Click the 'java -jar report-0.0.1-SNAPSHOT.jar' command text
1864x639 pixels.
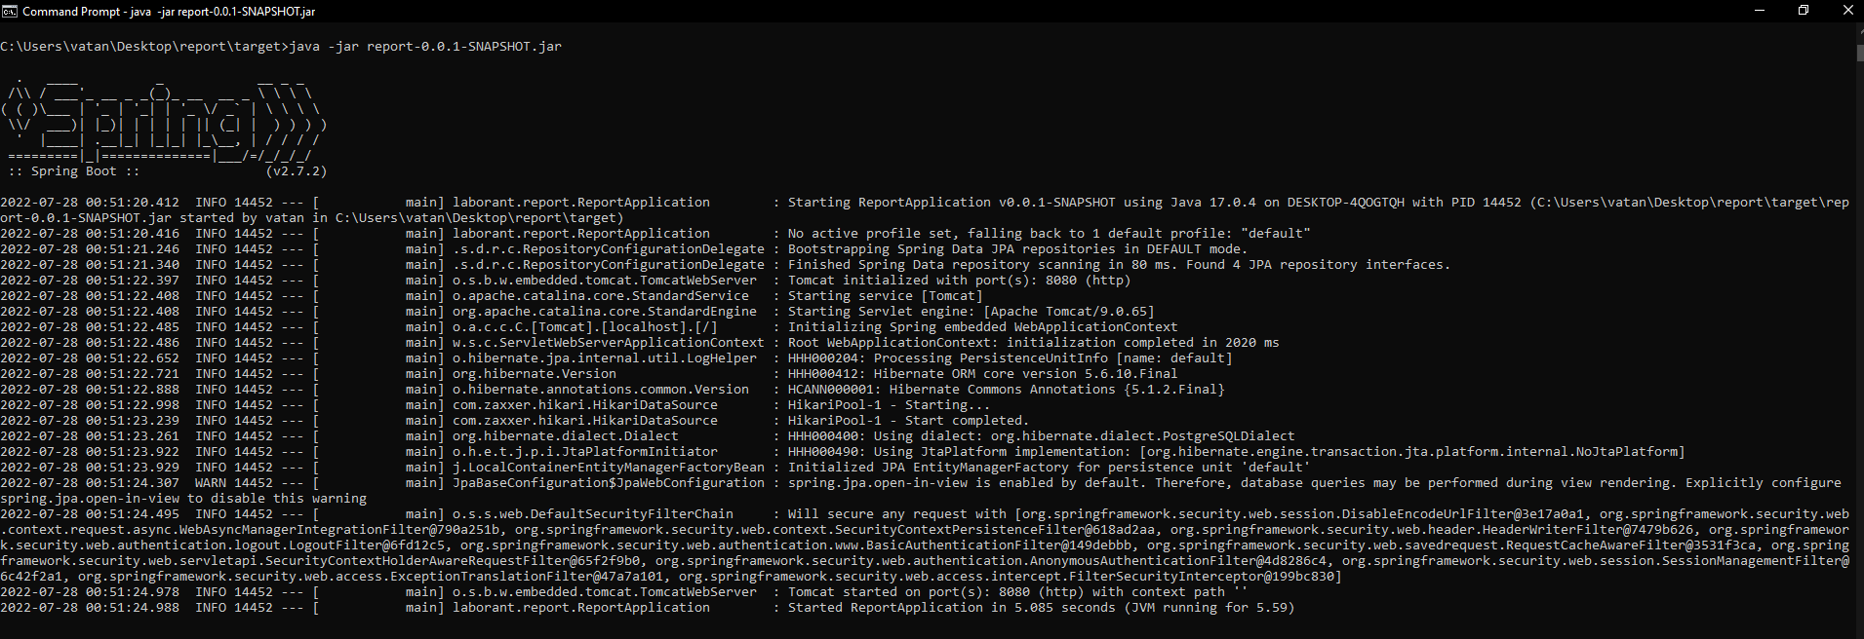(425, 46)
